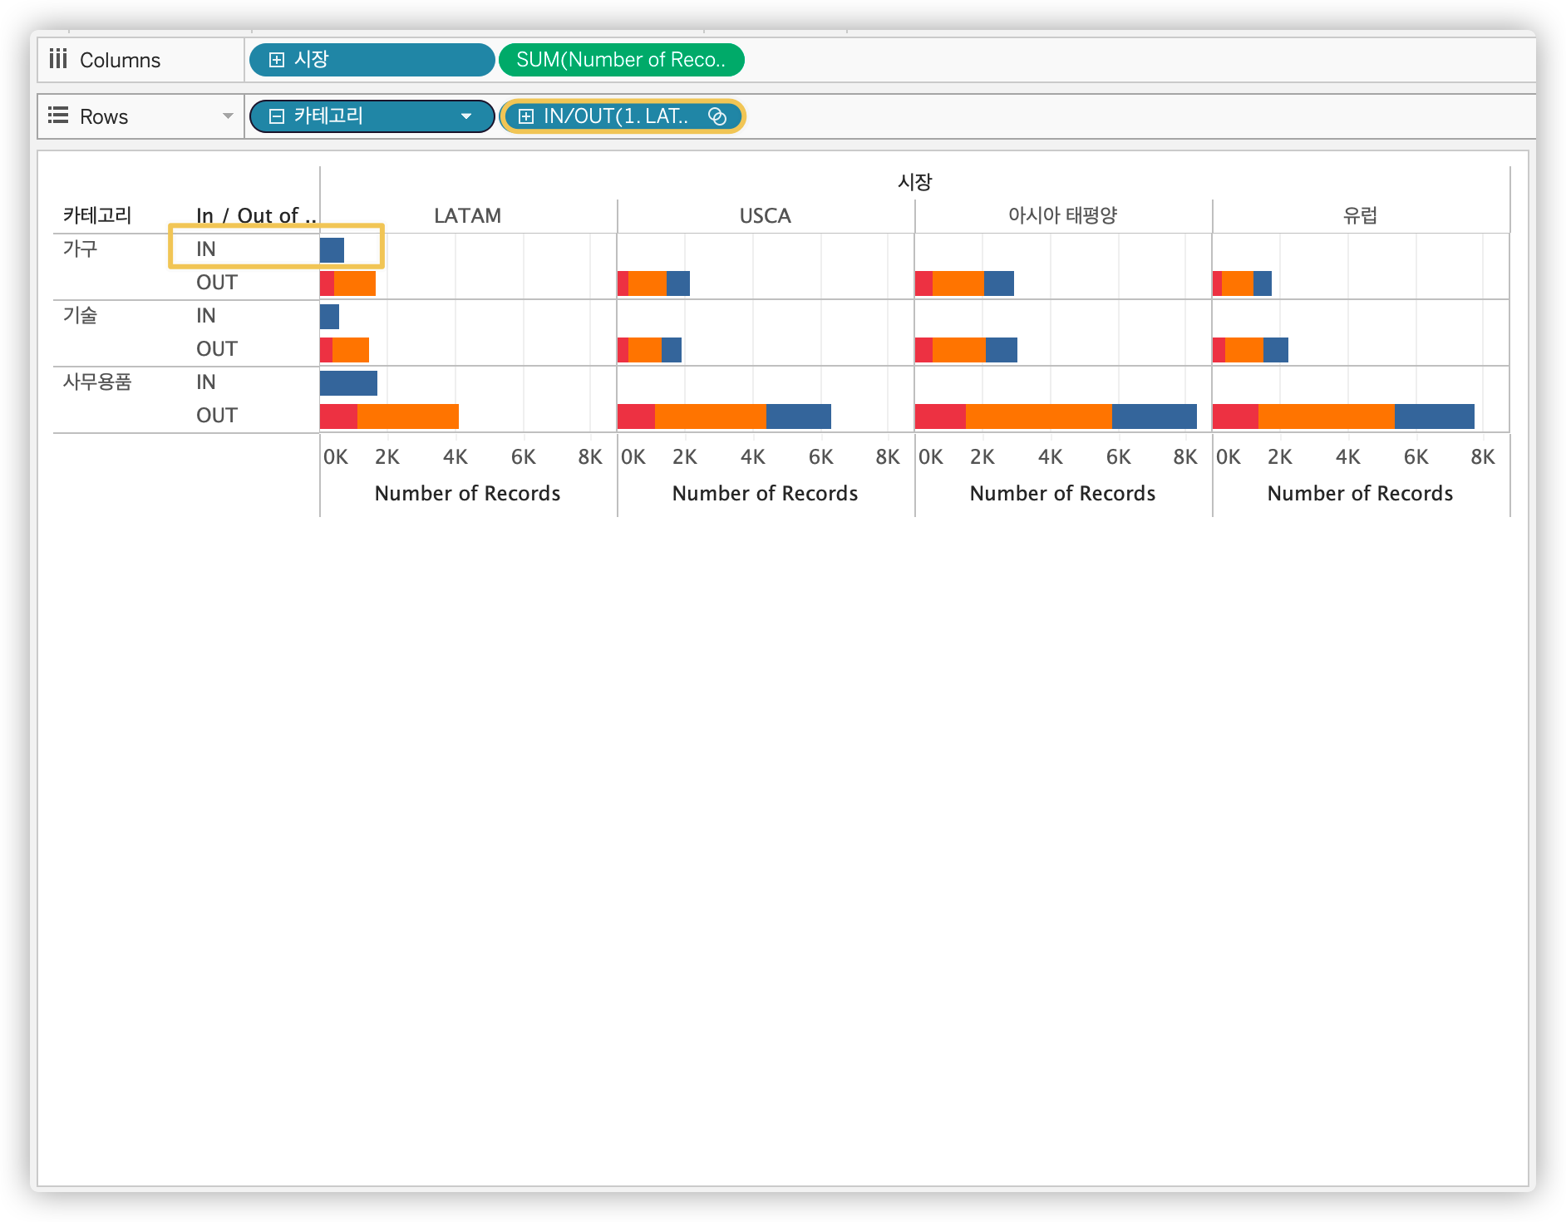Select the 사무용품 category label
The width and height of the screenshot is (1566, 1222).
97,382
